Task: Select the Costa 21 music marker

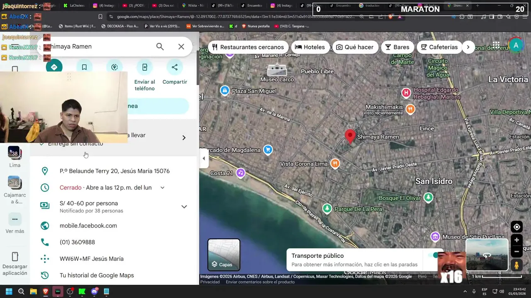Action: click(x=241, y=173)
